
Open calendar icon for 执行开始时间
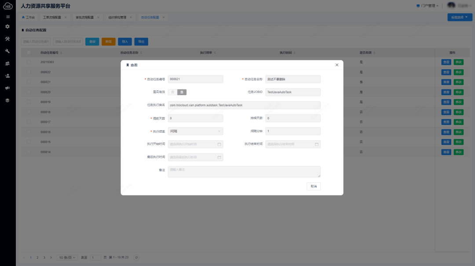pyautogui.click(x=219, y=144)
